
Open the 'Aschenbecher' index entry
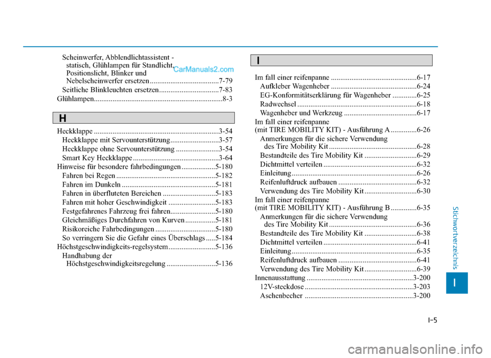[345, 296]
